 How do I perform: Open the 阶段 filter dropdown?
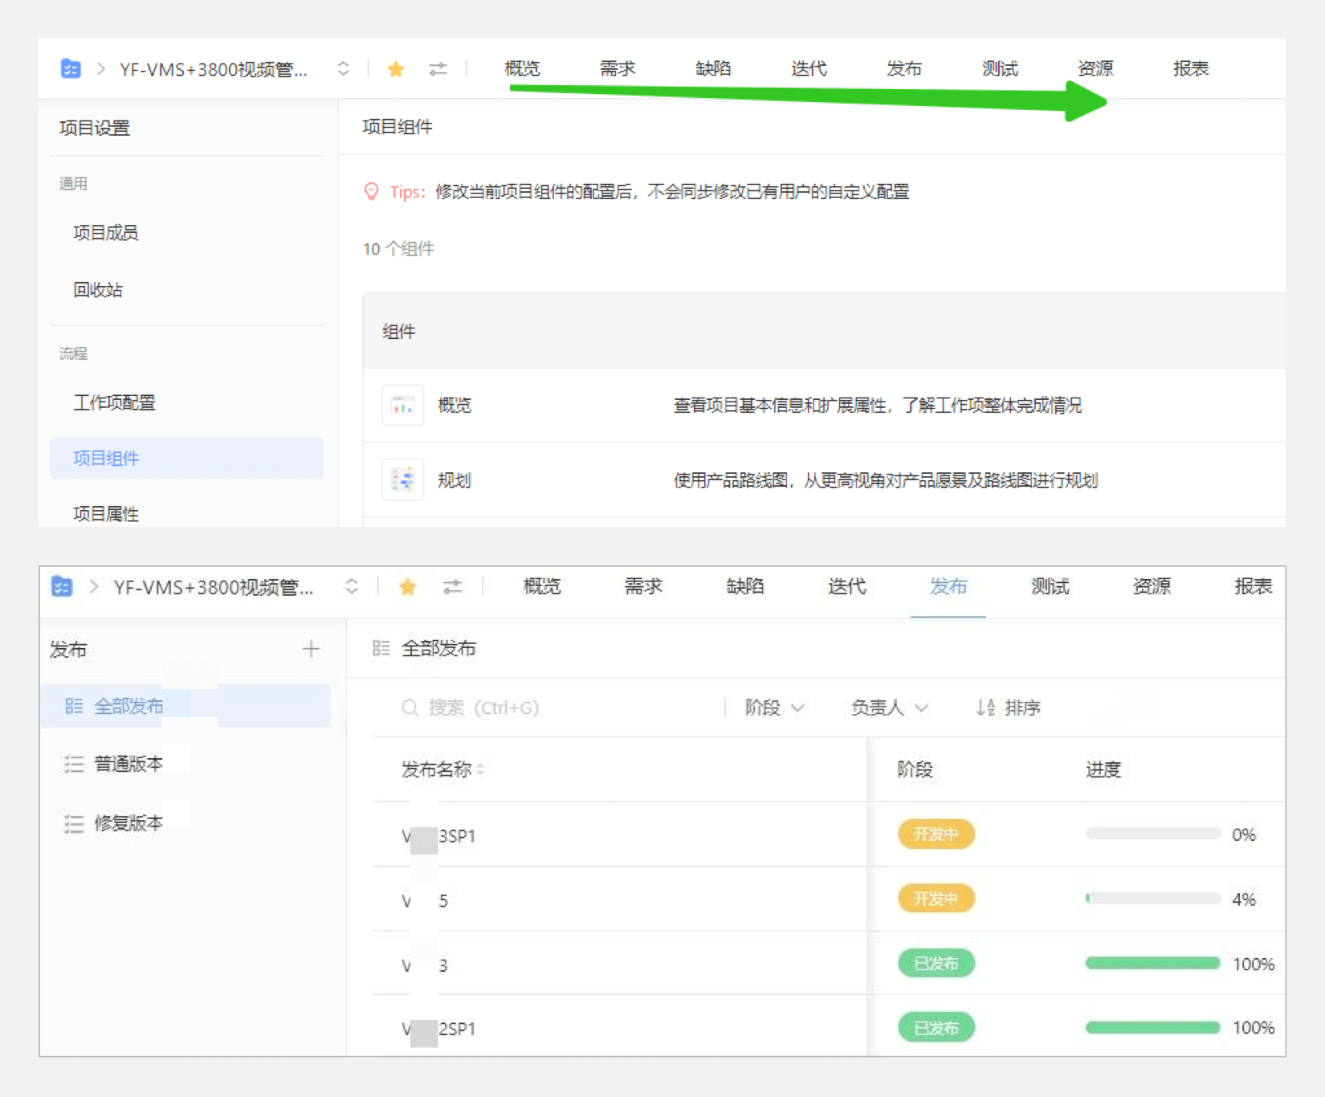click(773, 708)
